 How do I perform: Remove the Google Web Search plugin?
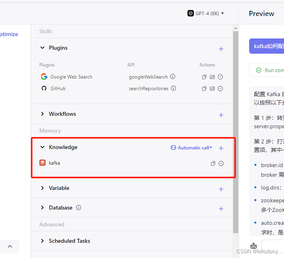pos(220,77)
